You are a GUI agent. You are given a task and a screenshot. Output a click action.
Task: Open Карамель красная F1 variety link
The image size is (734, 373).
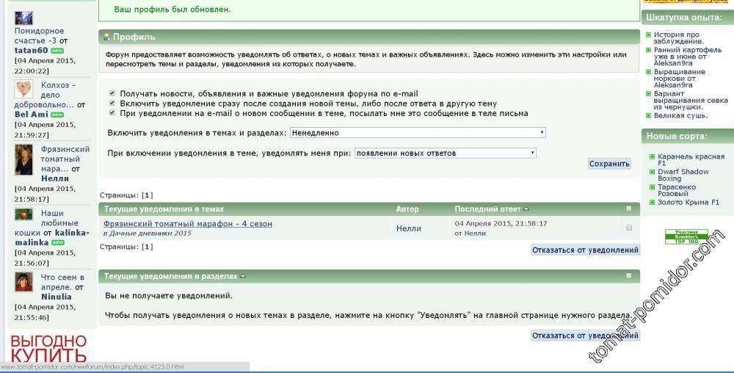pos(691,156)
